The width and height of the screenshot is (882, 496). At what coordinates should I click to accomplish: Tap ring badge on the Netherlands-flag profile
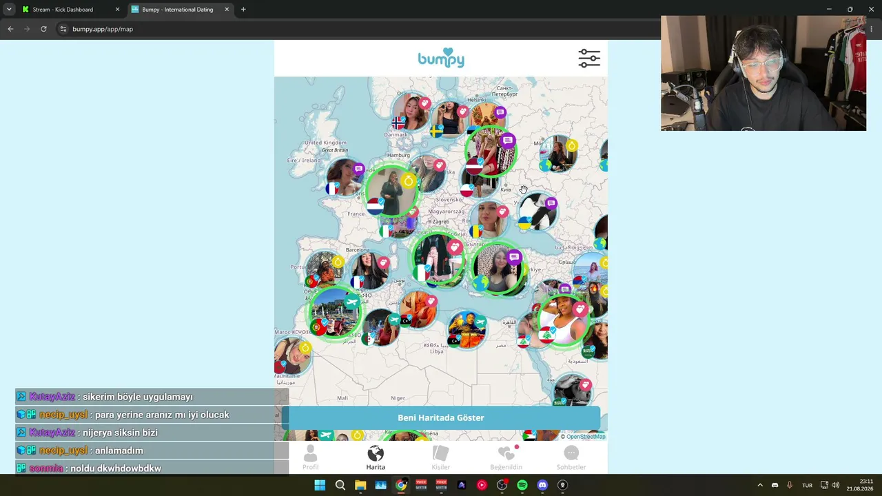tap(409, 181)
